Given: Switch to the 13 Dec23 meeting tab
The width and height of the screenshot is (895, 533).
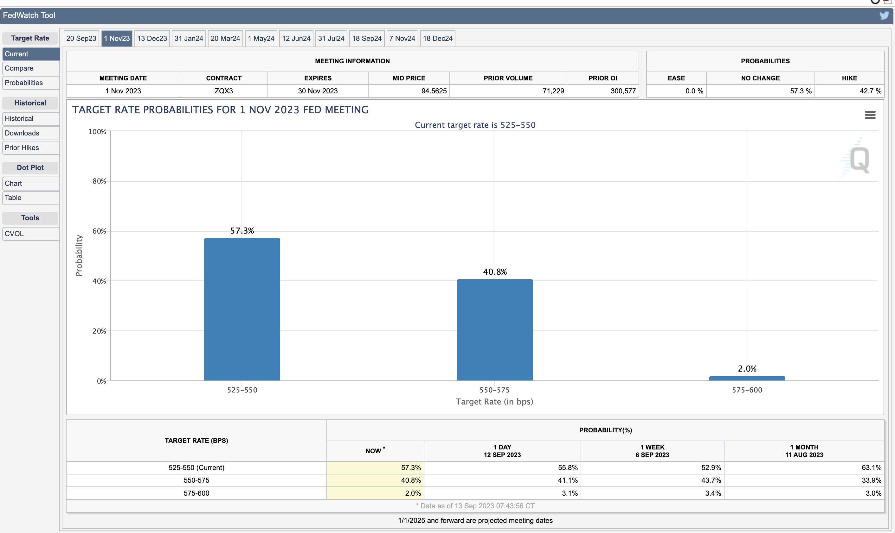Looking at the screenshot, I should (x=152, y=38).
